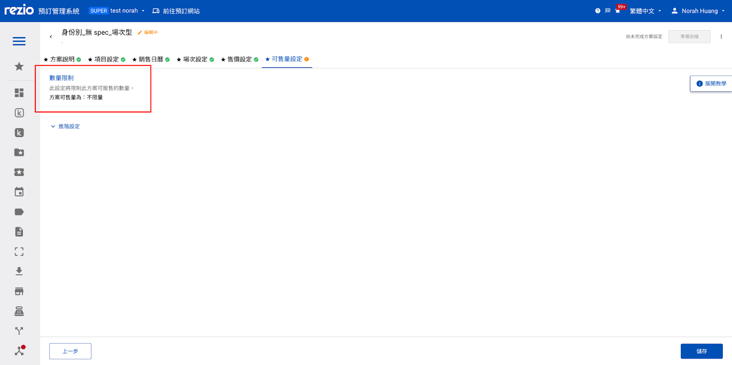Click the tag label icon in the sidebar
The image size is (732, 365).
[19, 212]
